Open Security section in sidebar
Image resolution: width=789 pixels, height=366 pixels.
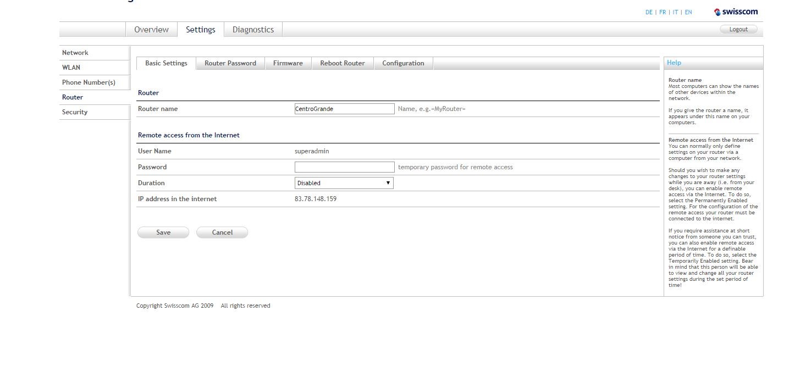click(x=75, y=112)
